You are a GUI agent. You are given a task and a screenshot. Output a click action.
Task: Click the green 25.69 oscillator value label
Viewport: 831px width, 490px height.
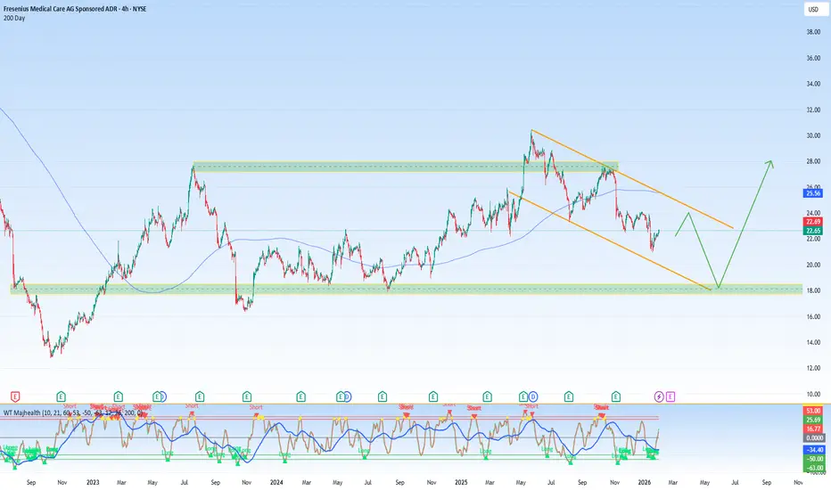pos(814,421)
